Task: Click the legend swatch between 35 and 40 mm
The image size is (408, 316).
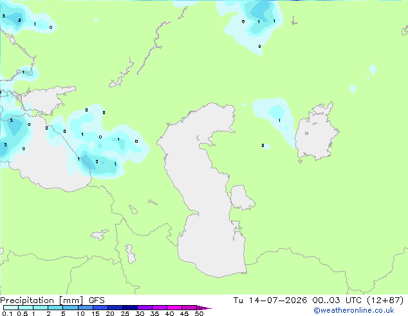Action: point(160,308)
